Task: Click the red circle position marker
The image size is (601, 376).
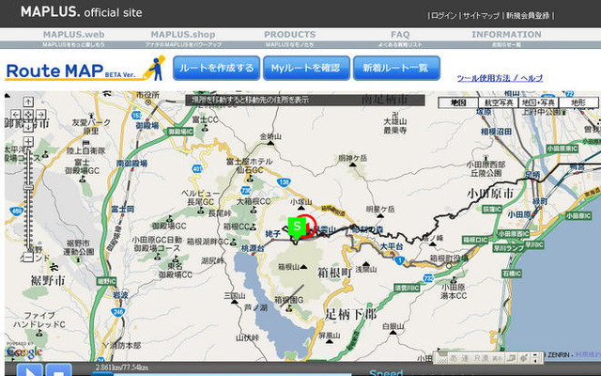Action: pyautogui.click(x=308, y=227)
